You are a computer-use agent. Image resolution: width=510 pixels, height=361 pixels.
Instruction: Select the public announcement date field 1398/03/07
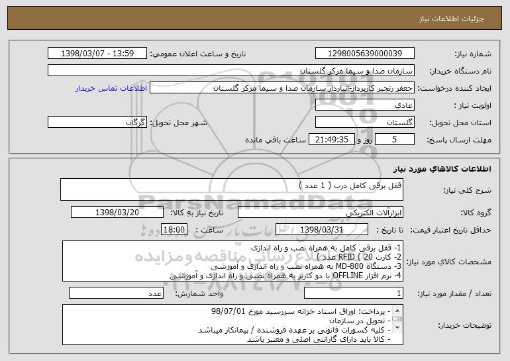(97, 54)
